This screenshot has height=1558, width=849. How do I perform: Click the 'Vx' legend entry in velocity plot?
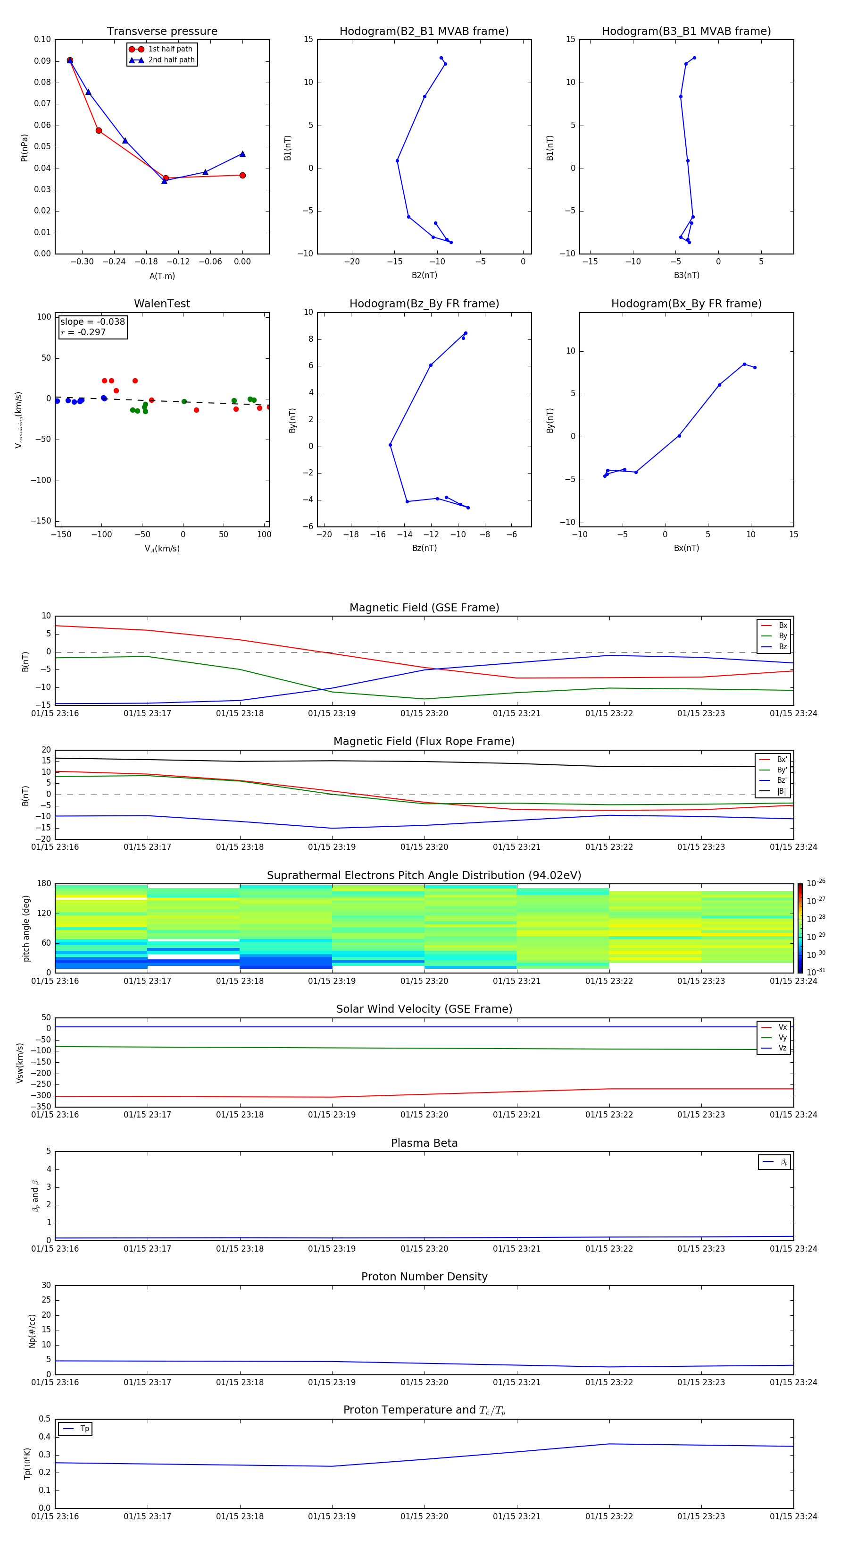774,1027
